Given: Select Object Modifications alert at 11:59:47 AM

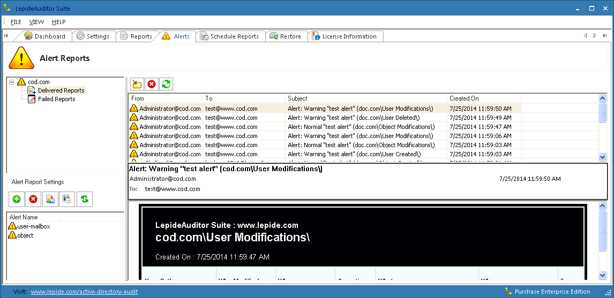Looking at the screenshot, I should (x=325, y=127).
